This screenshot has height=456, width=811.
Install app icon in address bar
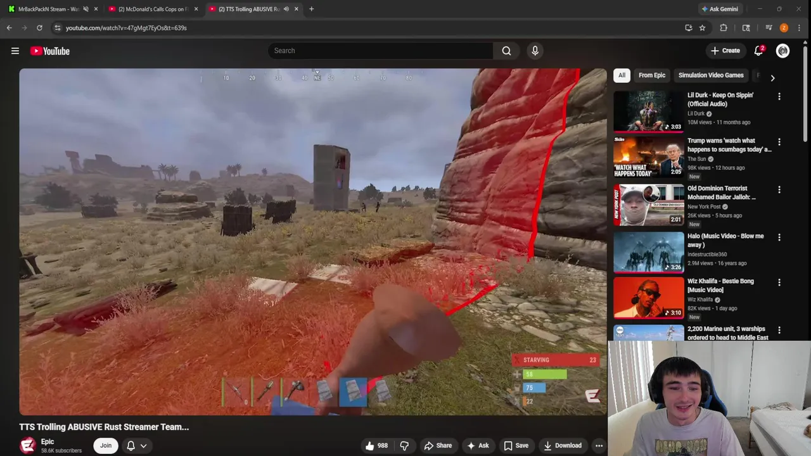[x=688, y=28]
